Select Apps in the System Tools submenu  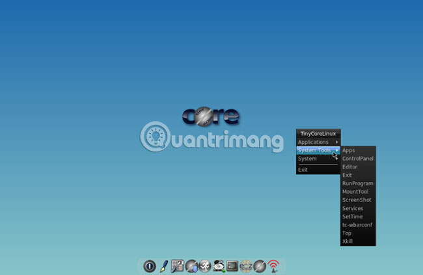pos(358,150)
